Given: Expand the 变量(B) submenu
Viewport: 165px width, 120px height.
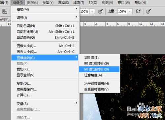Looking at the screenshot, I should [45, 104].
